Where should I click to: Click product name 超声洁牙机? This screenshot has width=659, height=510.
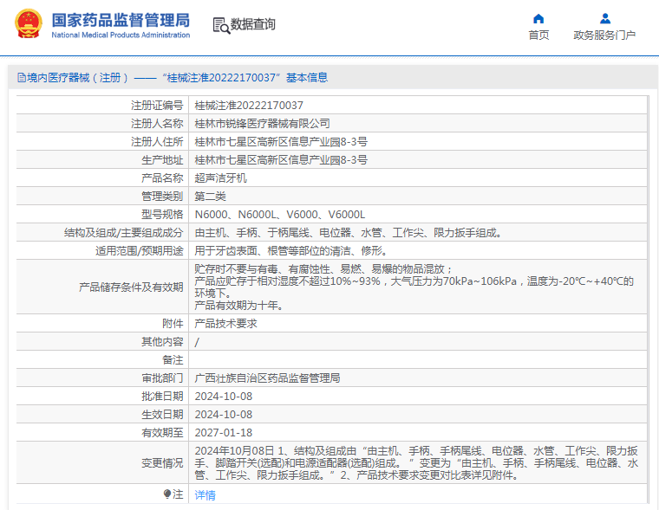(220, 178)
